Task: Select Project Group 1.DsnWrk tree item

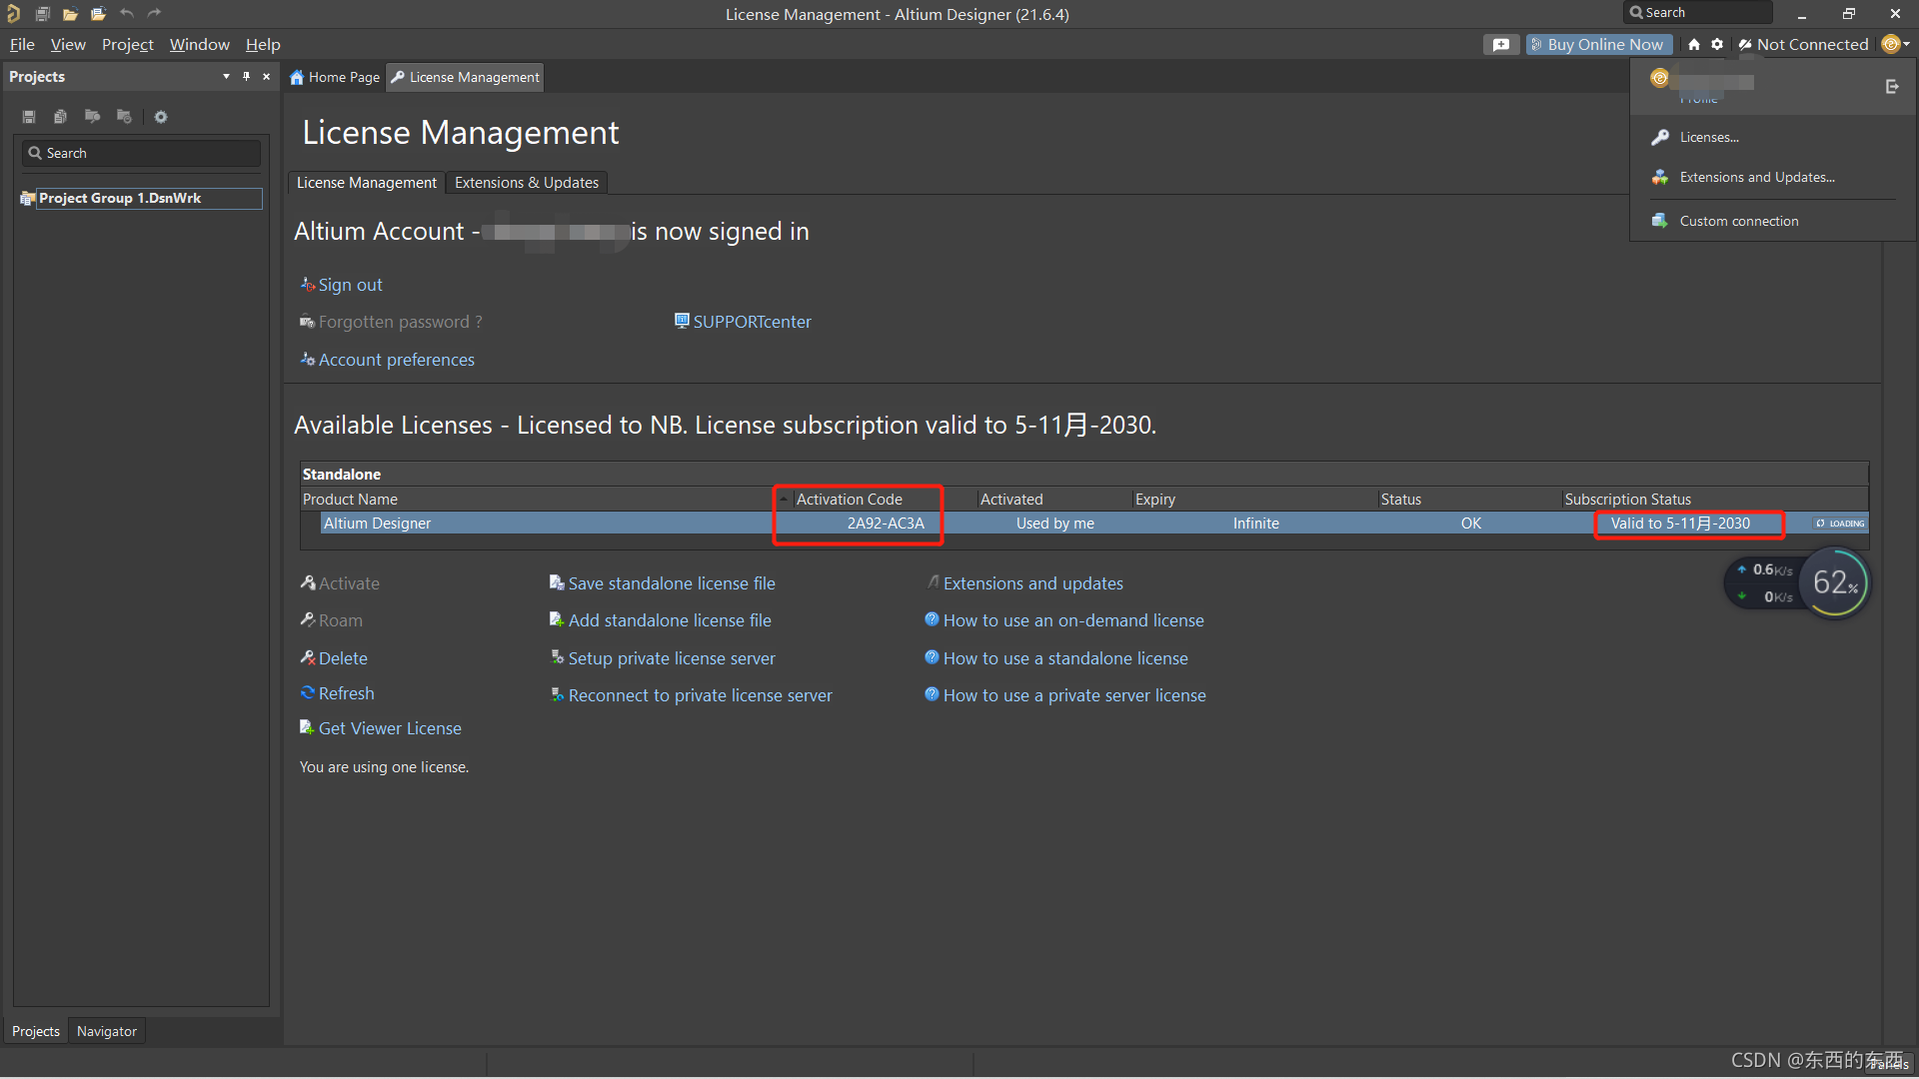Action: pos(120,199)
